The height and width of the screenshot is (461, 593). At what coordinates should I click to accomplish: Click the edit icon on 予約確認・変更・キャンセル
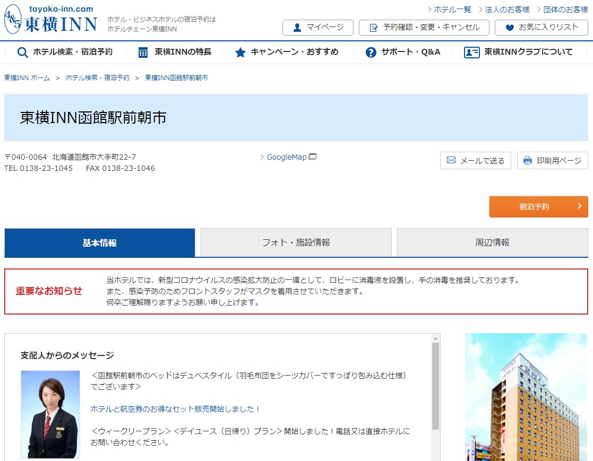(x=374, y=28)
